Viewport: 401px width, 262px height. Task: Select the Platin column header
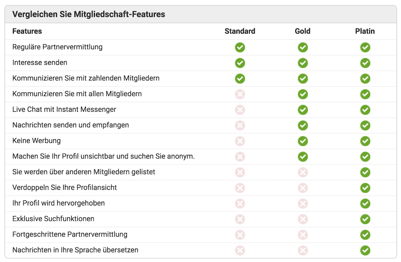365,31
